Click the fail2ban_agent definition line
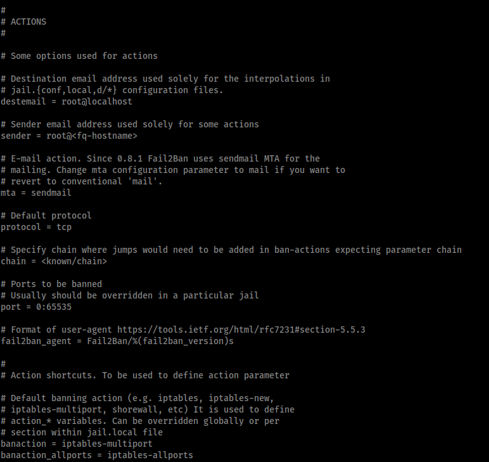The image size is (489, 462). (117, 342)
